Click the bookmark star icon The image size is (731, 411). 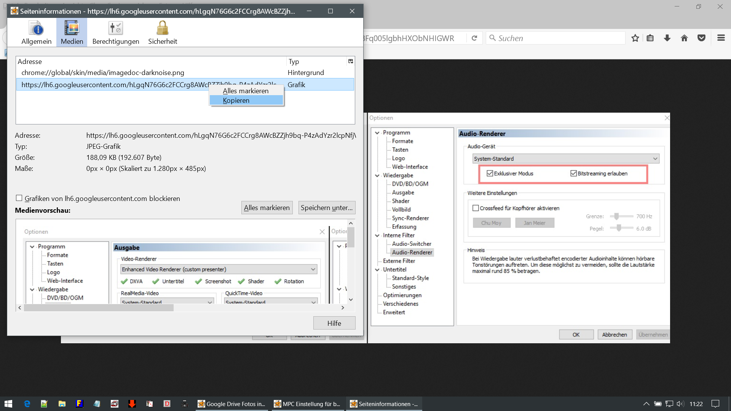tap(635, 38)
